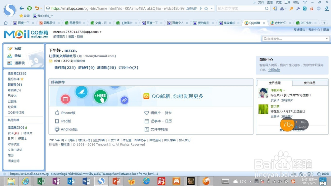Bookmark the page with the star icon

[x=206, y=9]
